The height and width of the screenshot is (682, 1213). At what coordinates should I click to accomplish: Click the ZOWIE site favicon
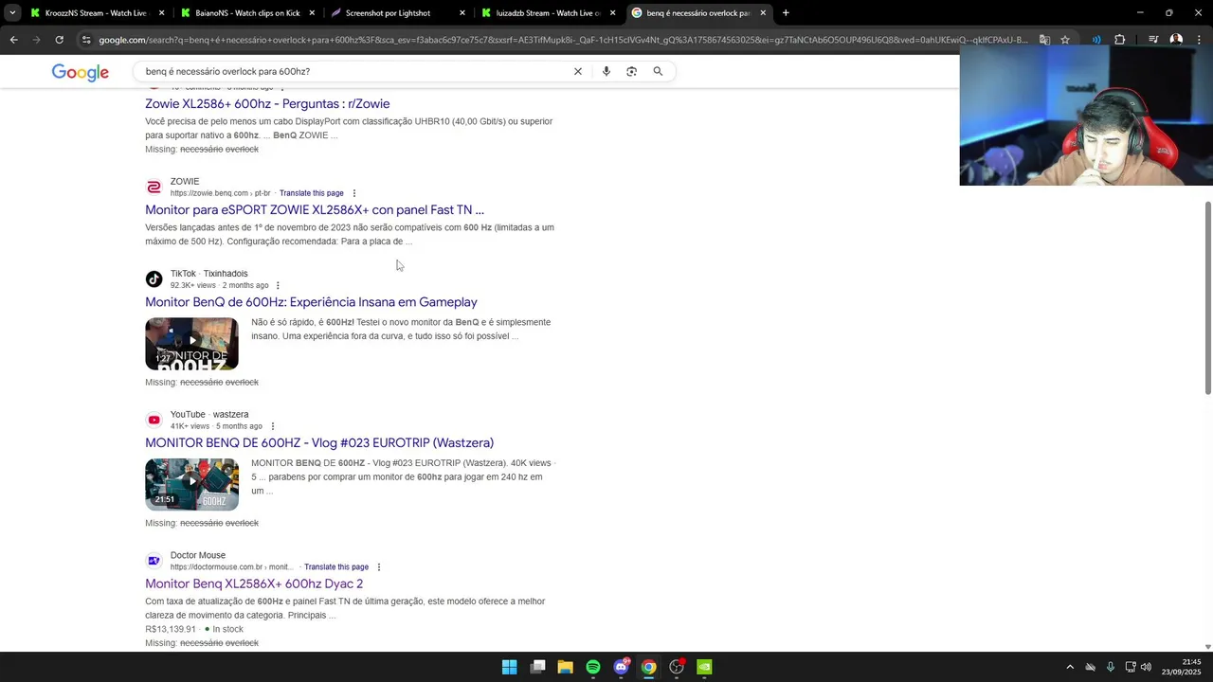154,187
